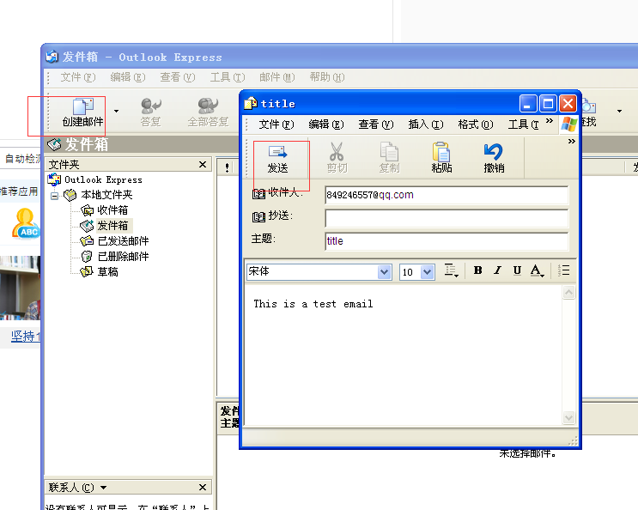Click the Send (发送) button in compose window
The width and height of the screenshot is (638, 510).
(x=277, y=159)
